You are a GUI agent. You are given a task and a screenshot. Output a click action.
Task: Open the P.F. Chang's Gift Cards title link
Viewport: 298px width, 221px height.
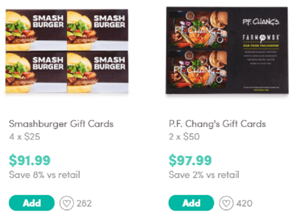click(x=217, y=124)
